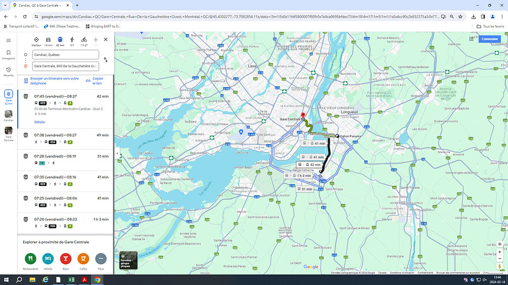Click the red Gare Centrale destination pin
Viewport: 508px width, 285px height.
pos(303,115)
